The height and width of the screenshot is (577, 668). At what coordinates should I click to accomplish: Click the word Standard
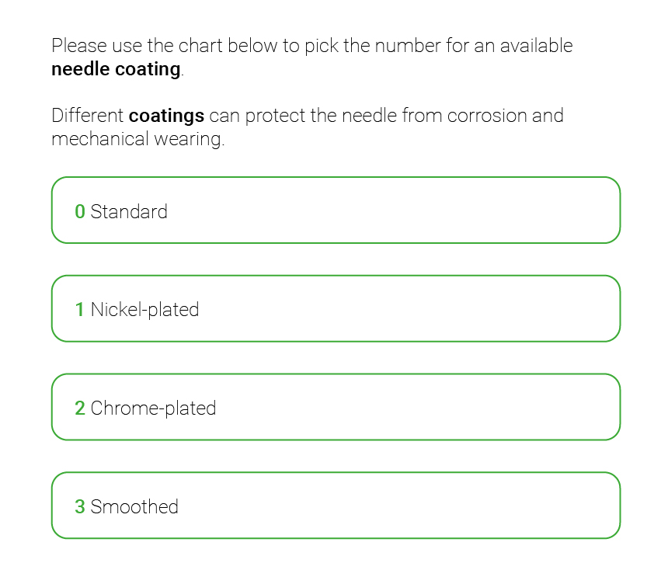129,212
